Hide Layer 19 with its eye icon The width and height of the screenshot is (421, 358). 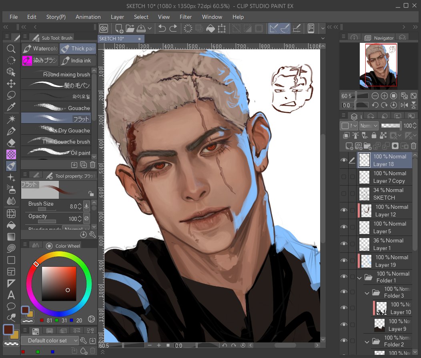pyautogui.click(x=344, y=260)
